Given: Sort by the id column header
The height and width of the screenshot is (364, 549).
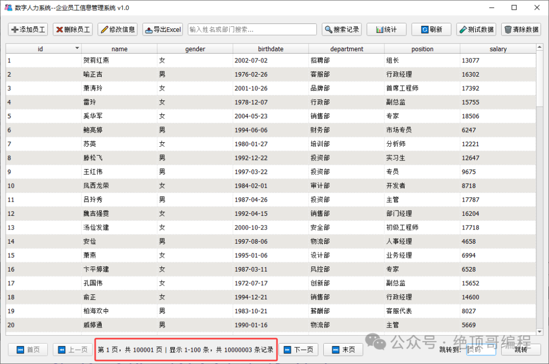Looking at the screenshot, I should pos(43,49).
